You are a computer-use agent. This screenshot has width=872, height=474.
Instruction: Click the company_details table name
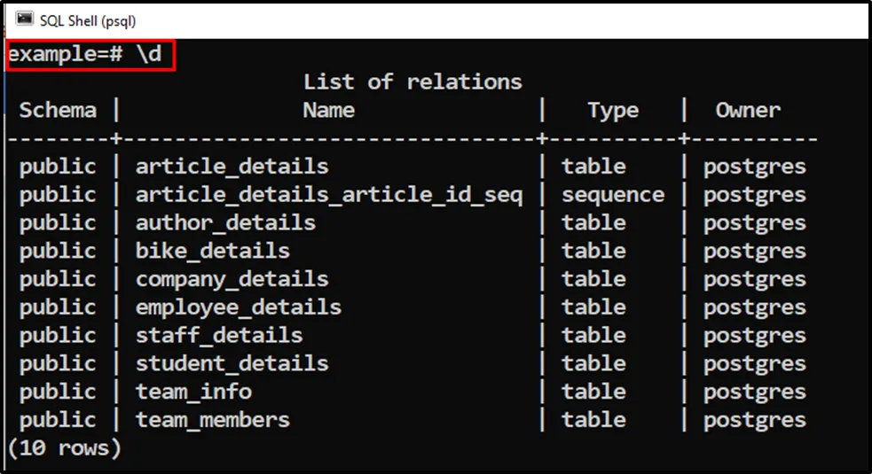point(232,279)
